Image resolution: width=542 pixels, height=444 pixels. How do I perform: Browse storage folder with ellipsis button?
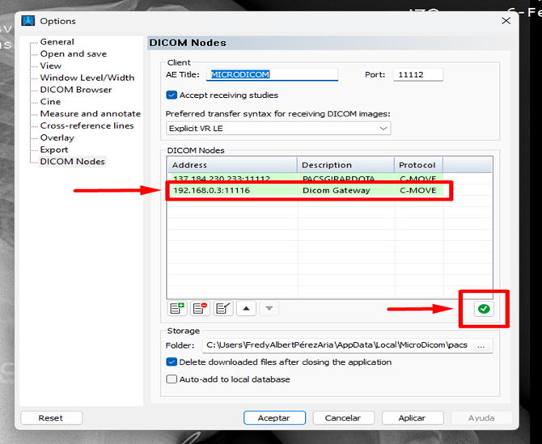tap(481, 345)
